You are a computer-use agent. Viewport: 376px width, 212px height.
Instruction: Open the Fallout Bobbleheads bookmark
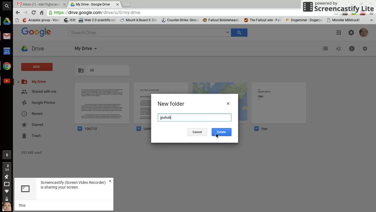coord(221,20)
